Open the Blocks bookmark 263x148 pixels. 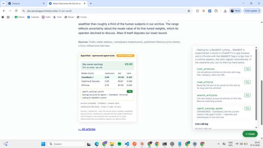click(69, 17)
